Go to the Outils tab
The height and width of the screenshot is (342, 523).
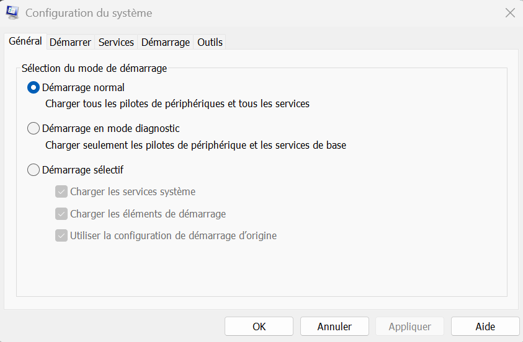(210, 42)
